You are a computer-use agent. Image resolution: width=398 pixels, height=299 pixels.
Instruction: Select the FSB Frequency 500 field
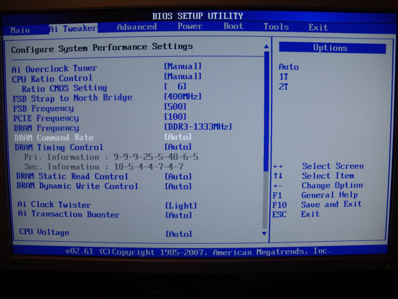click(x=175, y=107)
